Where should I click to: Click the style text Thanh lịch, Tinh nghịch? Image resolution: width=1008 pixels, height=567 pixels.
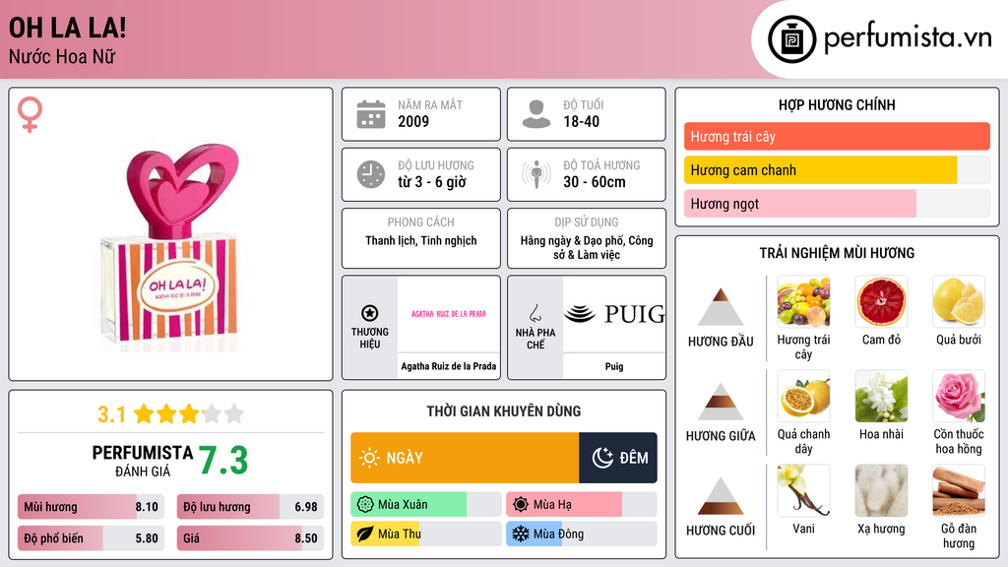(x=421, y=240)
